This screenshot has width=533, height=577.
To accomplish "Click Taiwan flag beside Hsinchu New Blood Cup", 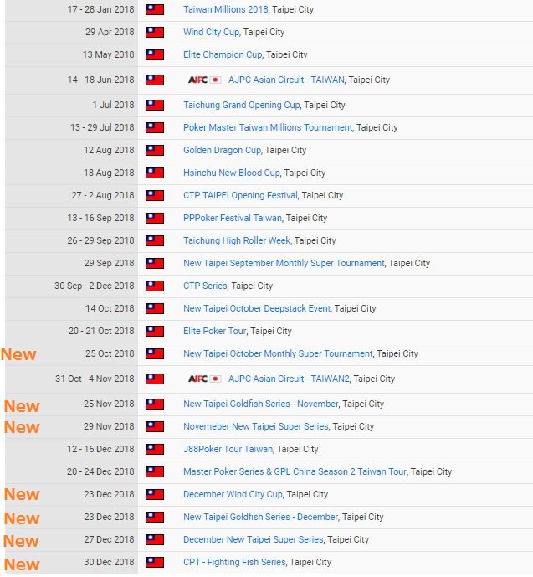I will click(155, 173).
